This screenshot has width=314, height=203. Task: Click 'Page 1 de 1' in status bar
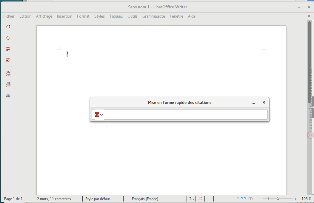(13, 199)
